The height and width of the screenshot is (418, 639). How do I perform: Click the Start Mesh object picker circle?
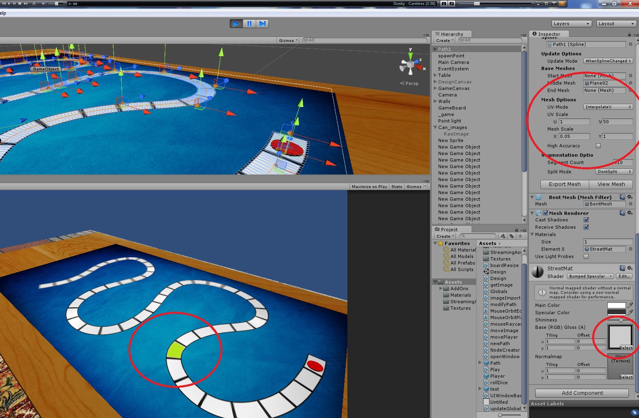pyautogui.click(x=631, y=76)
